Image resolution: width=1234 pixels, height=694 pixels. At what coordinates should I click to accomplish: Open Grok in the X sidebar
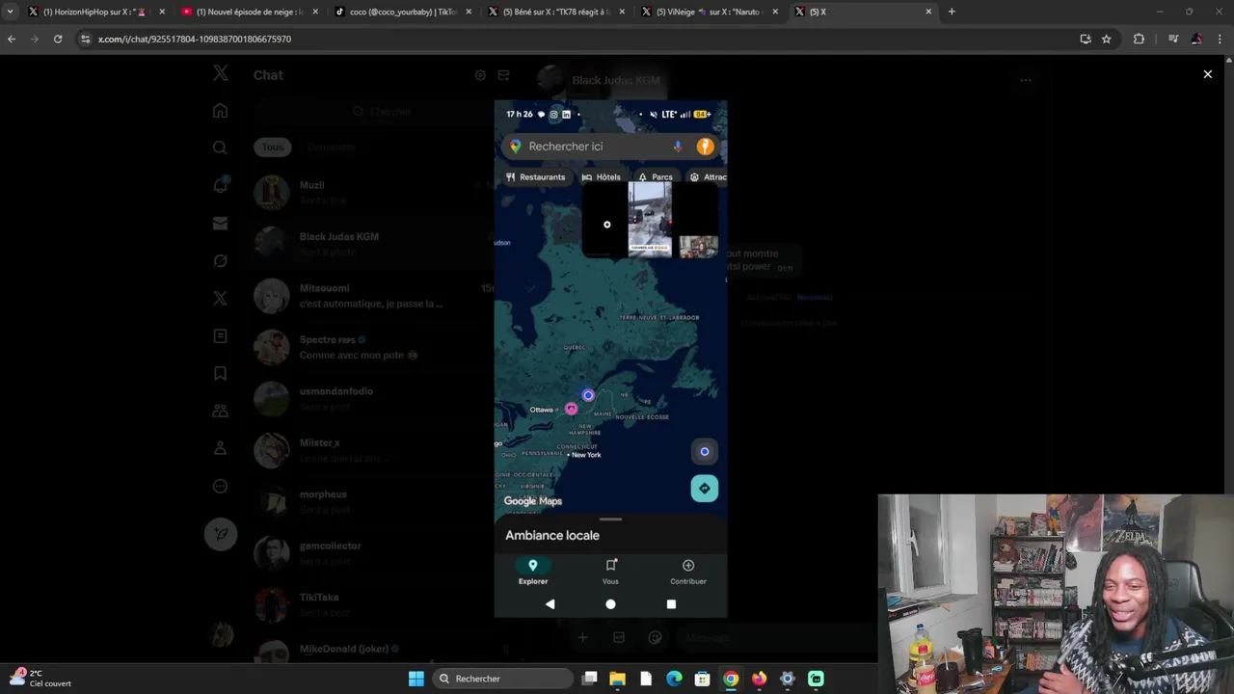[x=220, y=260]
